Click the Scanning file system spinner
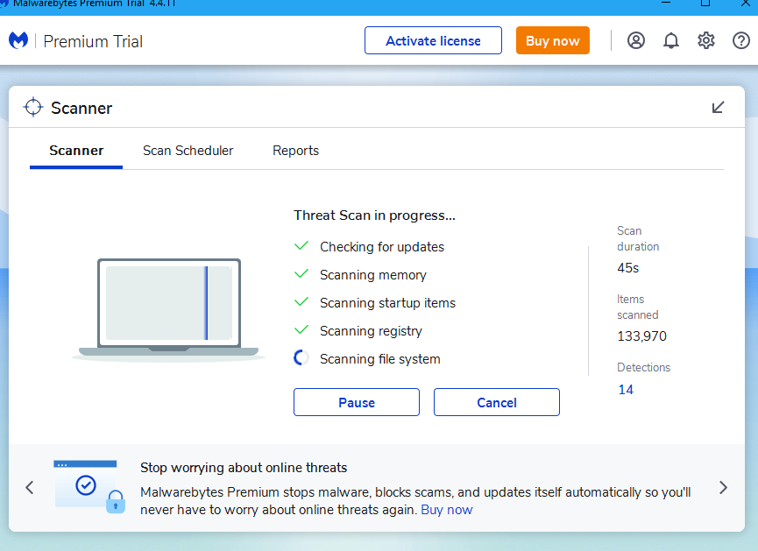 301,357
